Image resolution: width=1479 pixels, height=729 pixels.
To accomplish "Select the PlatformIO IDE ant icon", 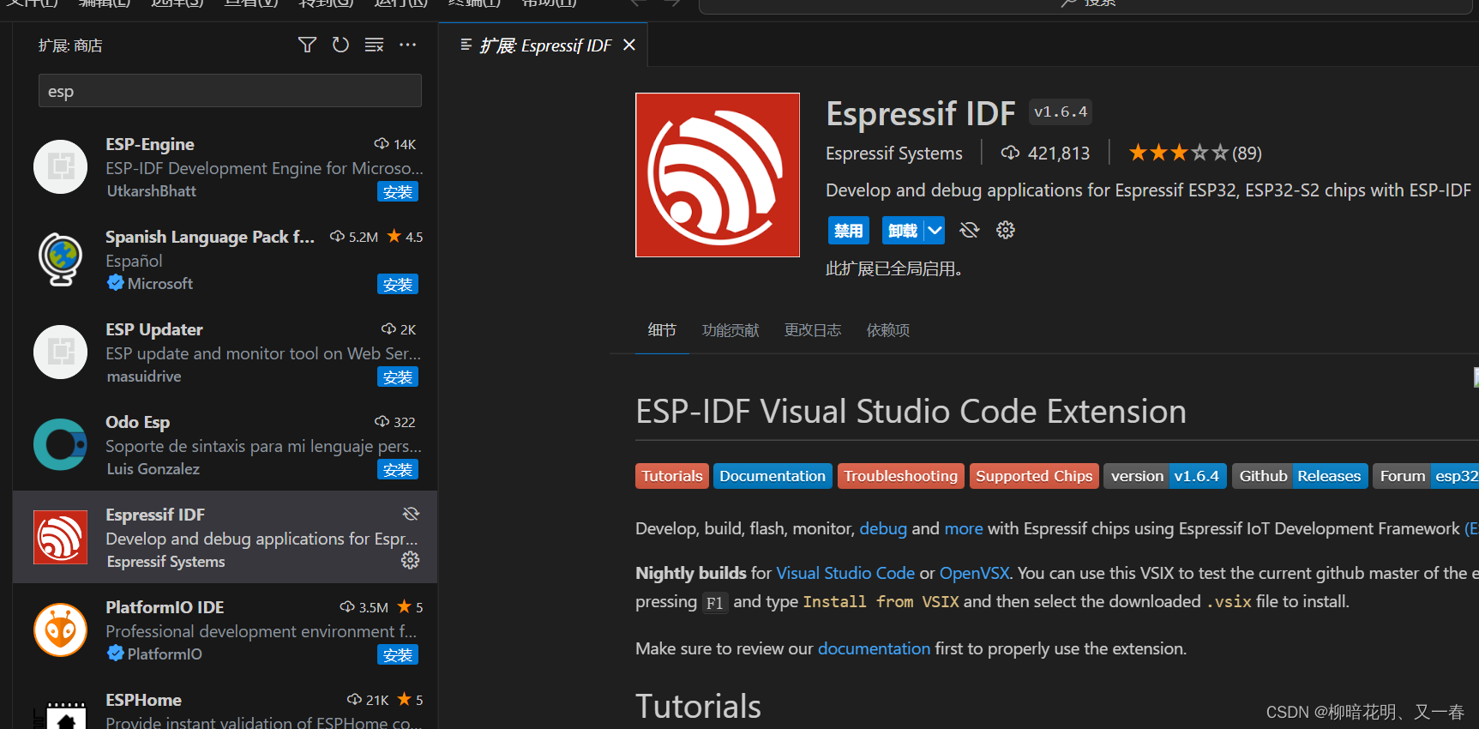I will (x=60, y=630).
